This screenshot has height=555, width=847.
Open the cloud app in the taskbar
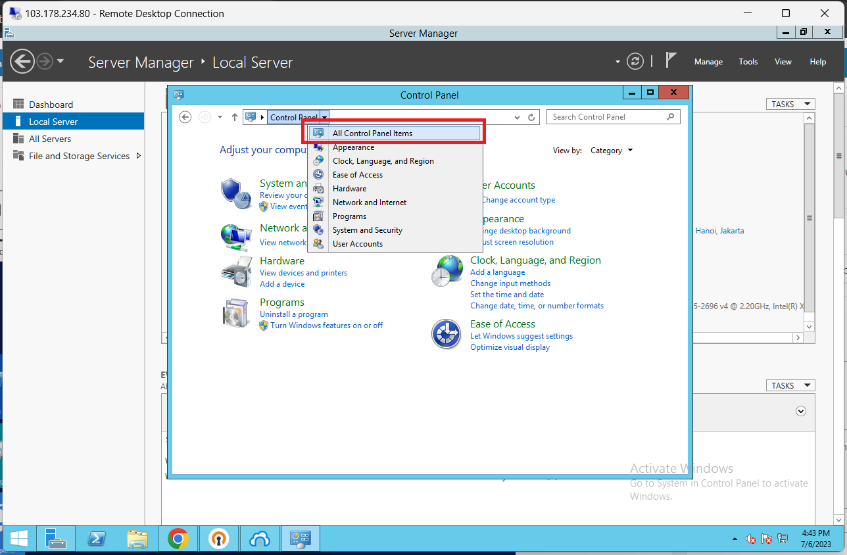coord(260,540)
